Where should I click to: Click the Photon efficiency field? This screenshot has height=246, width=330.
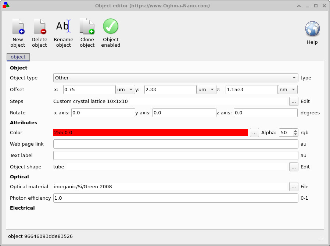click(176, 198)
